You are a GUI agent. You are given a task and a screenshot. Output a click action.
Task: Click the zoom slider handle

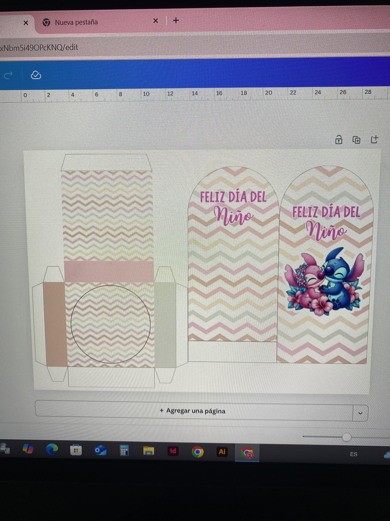point(346,437)
